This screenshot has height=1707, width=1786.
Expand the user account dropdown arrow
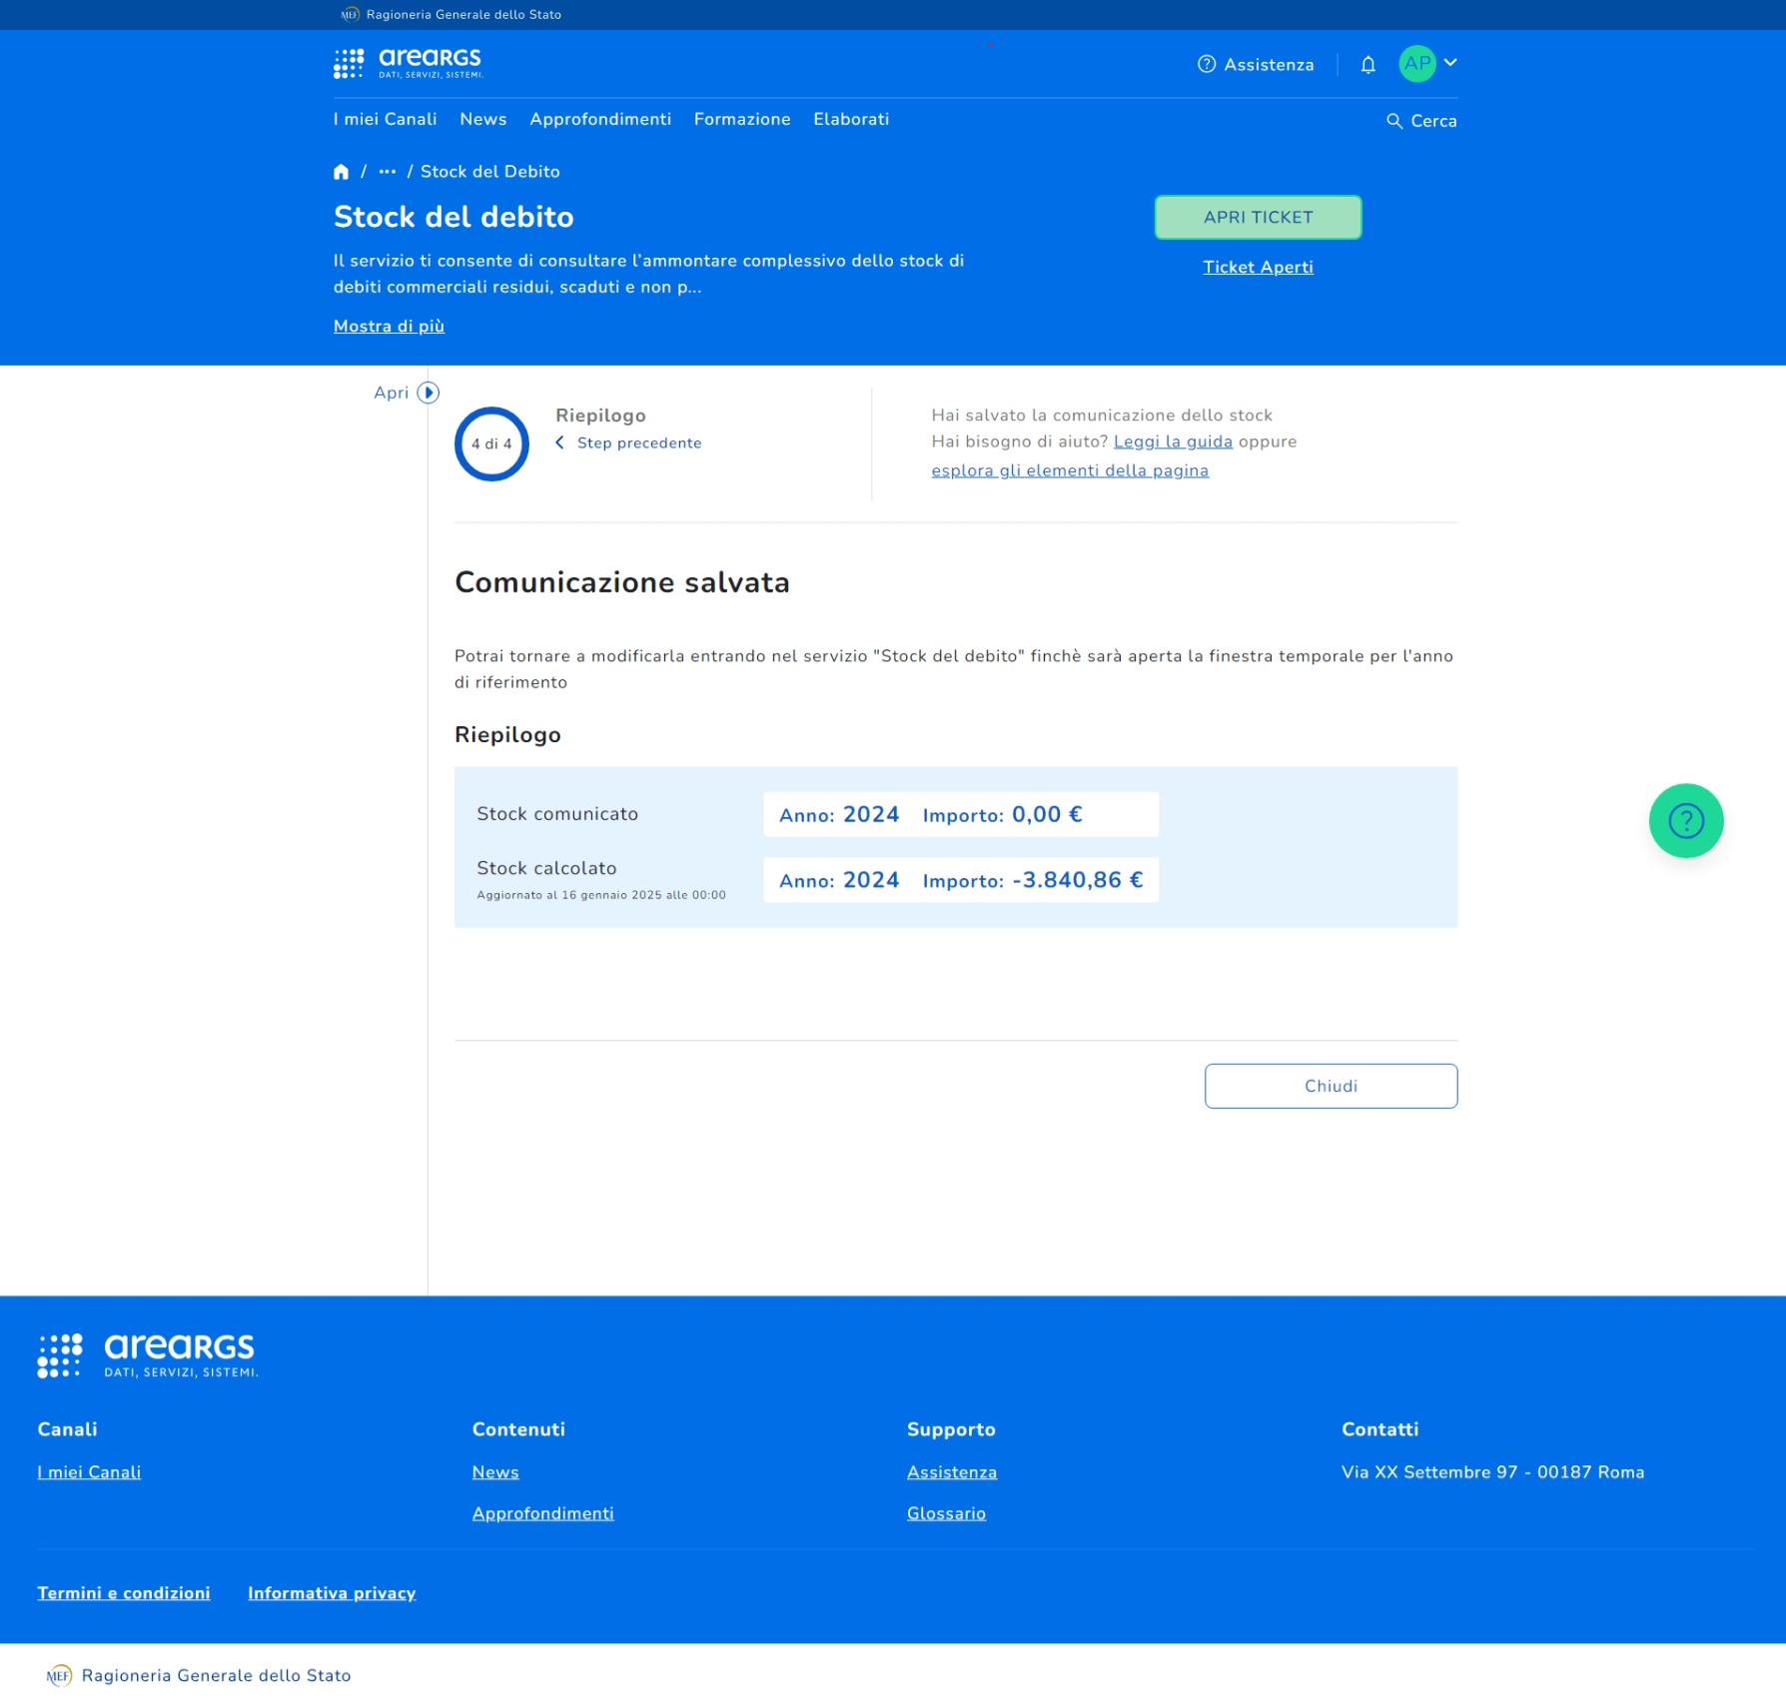(1450, 63)
